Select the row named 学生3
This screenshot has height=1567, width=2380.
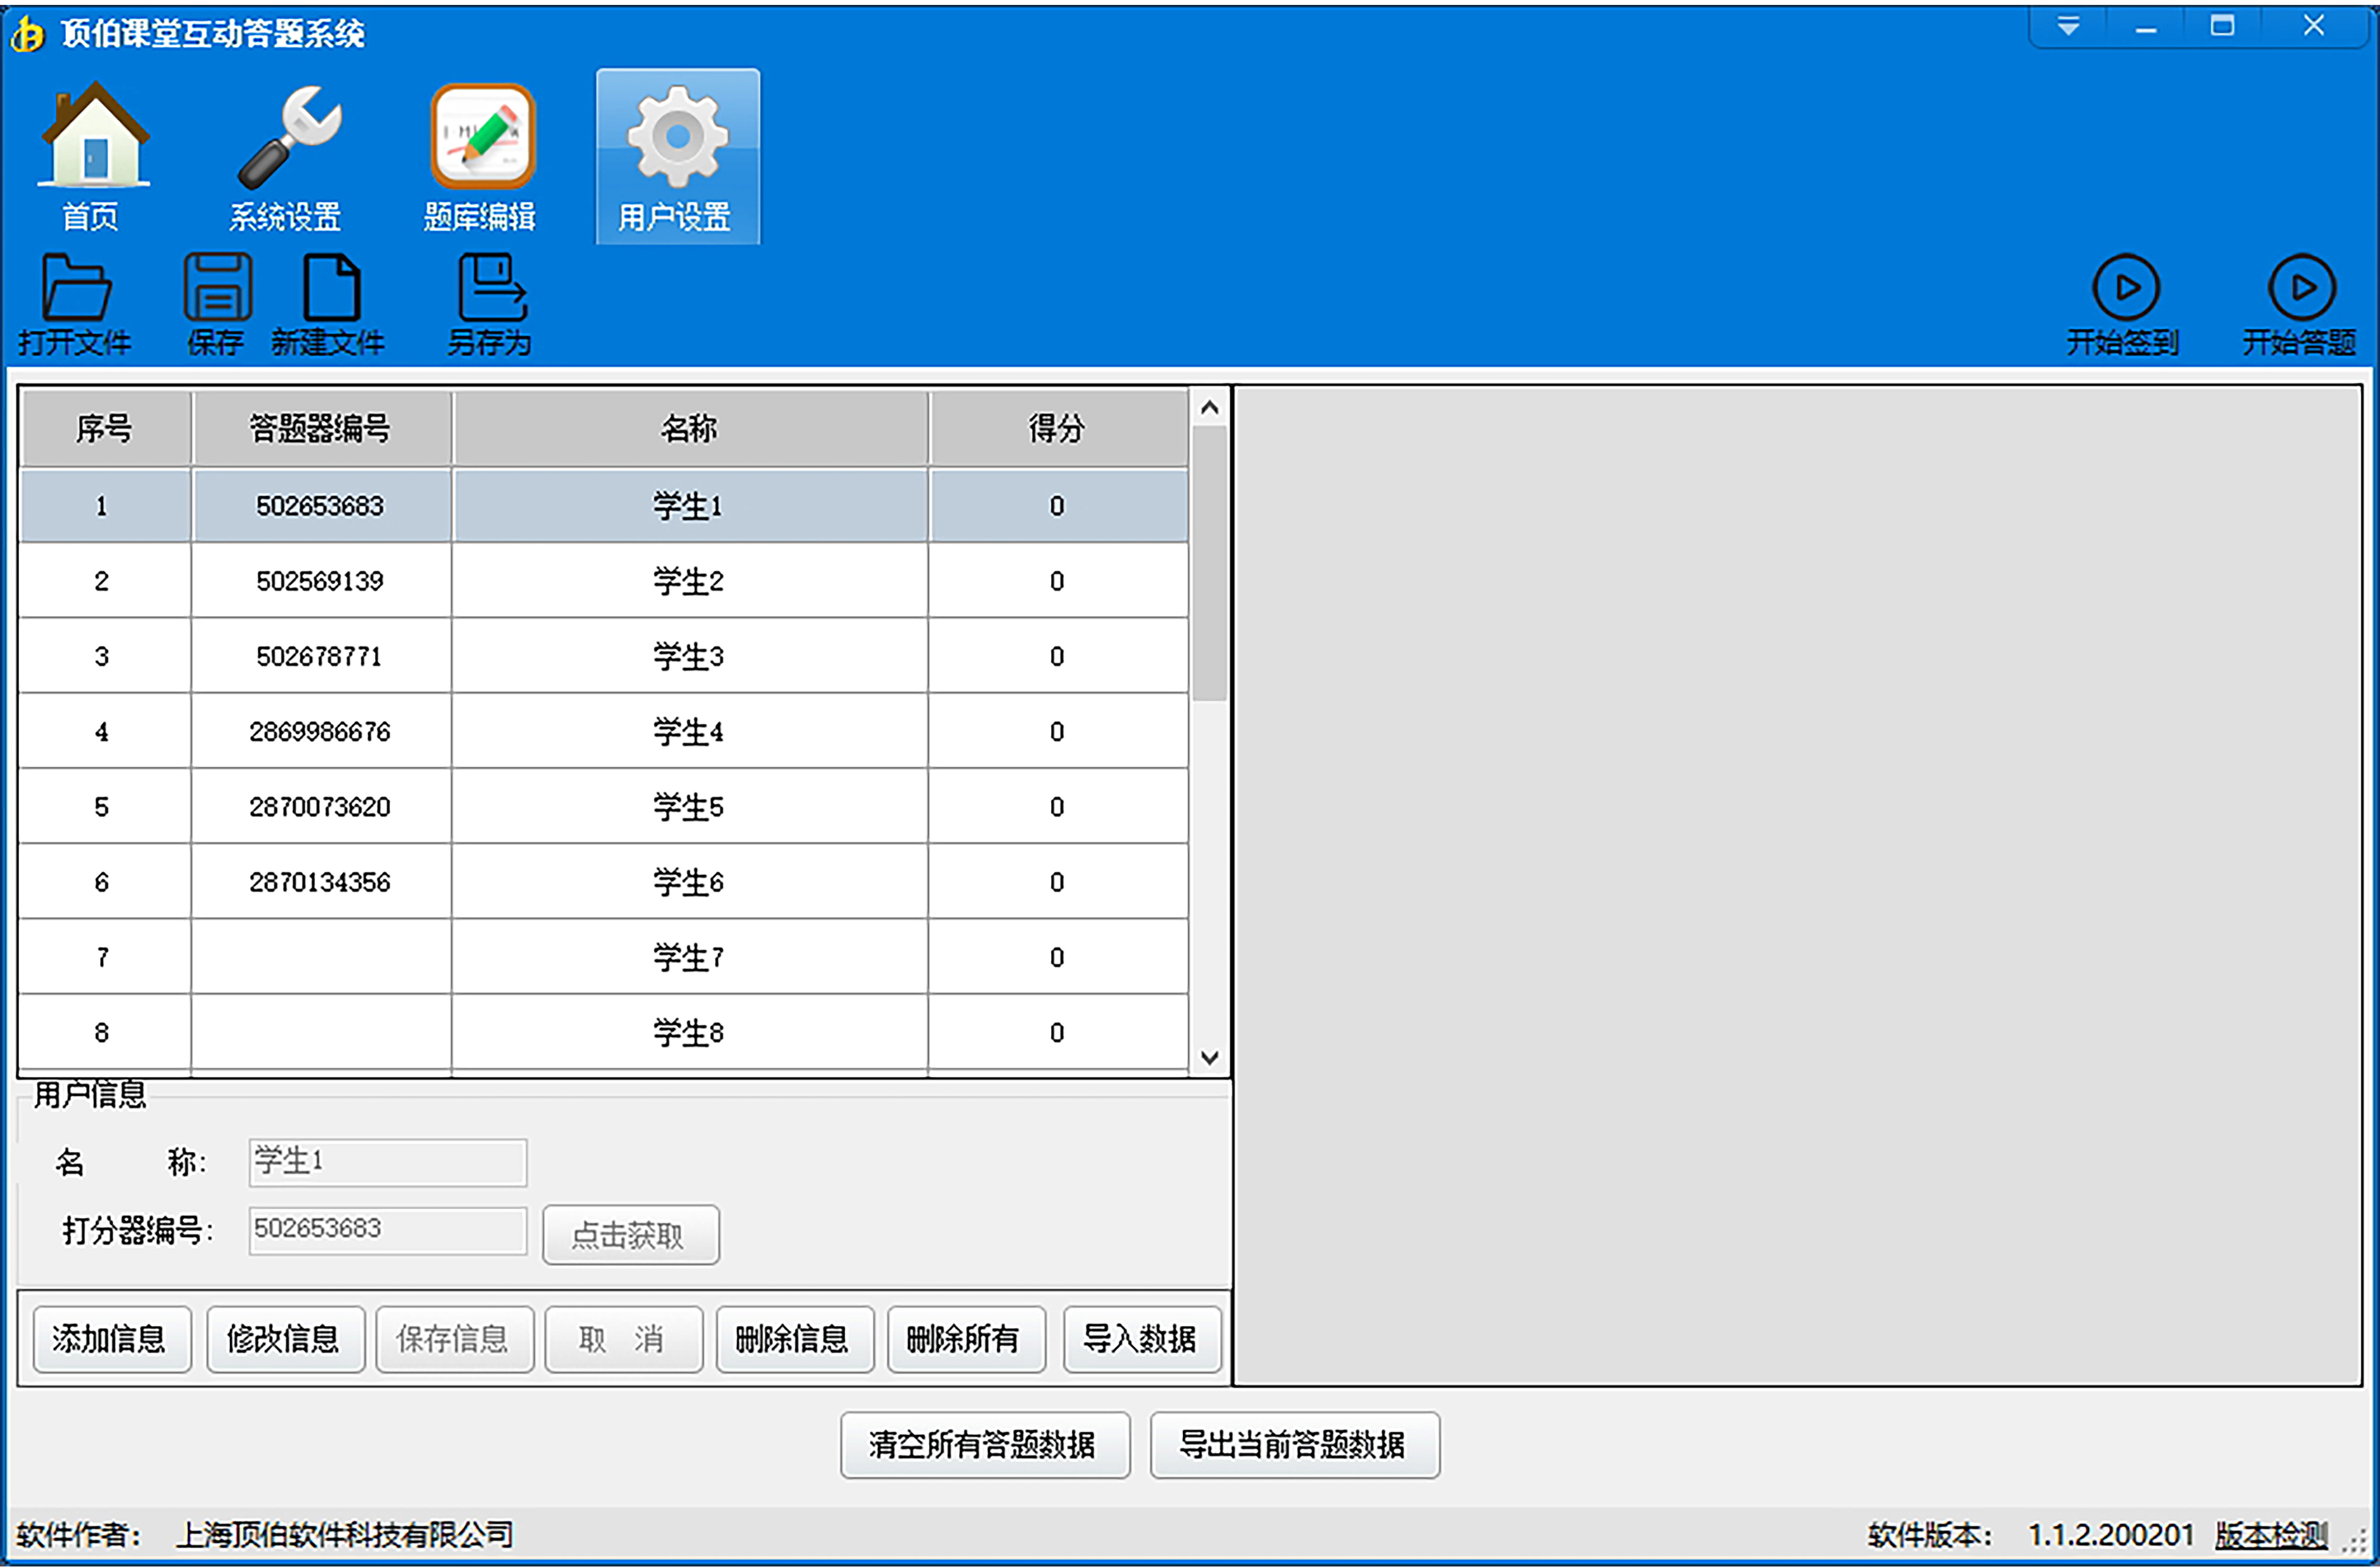[604, 656]
